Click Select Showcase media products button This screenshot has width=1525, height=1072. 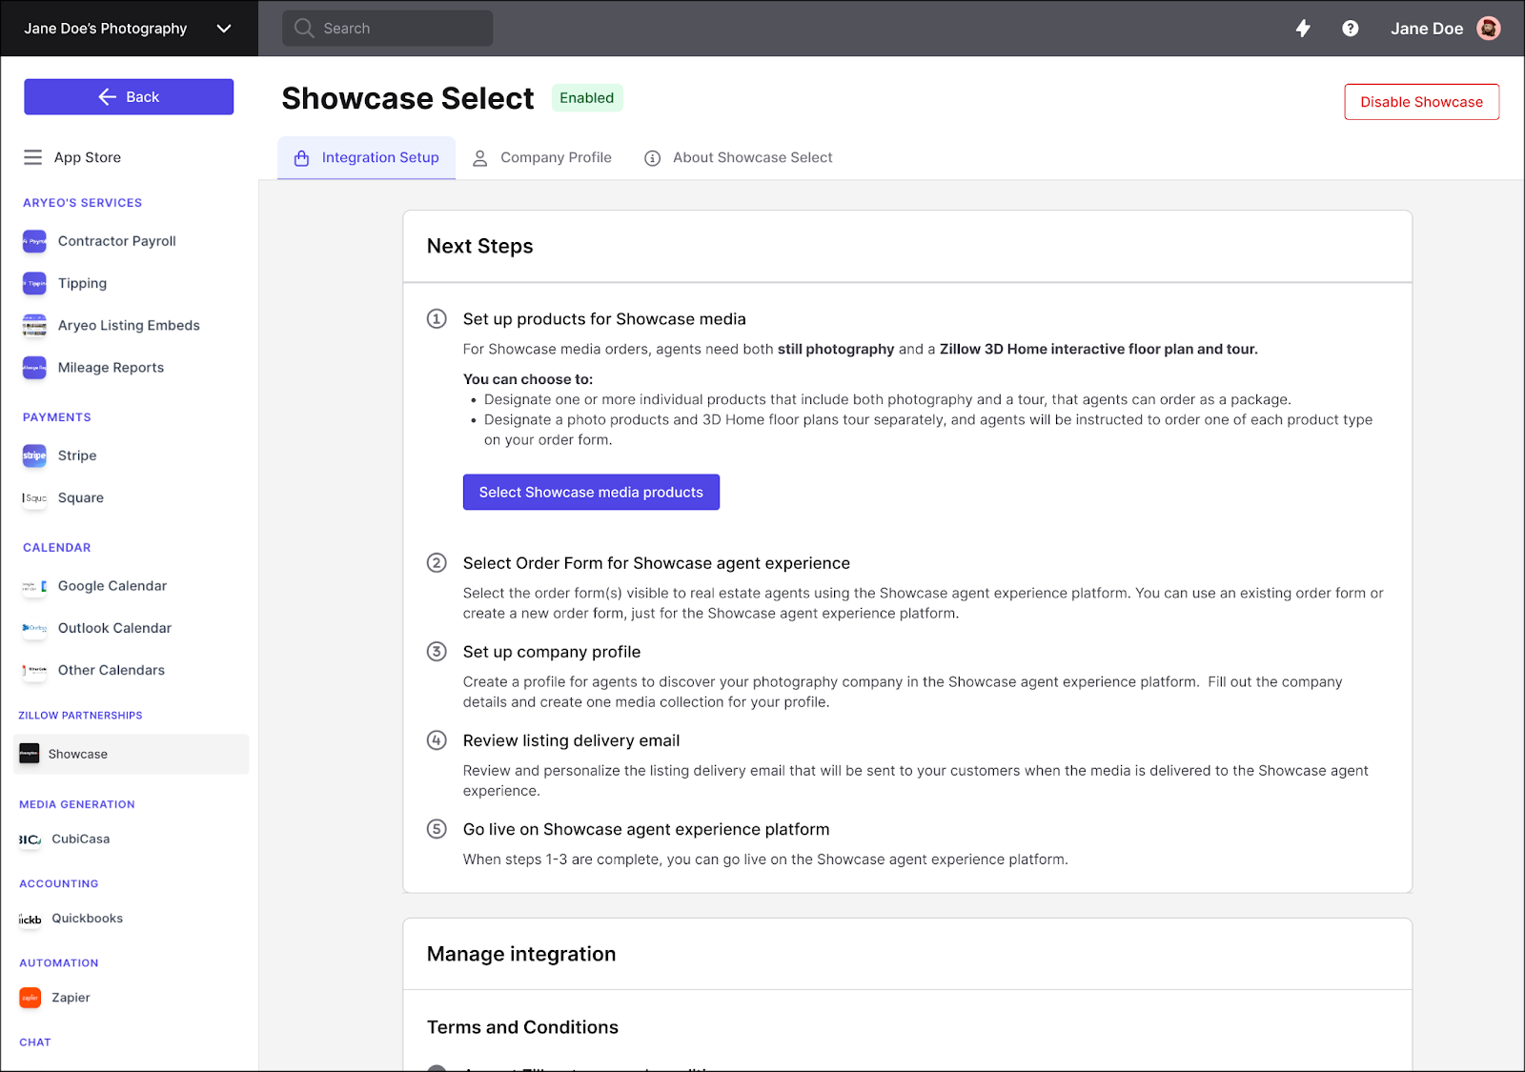591,492
